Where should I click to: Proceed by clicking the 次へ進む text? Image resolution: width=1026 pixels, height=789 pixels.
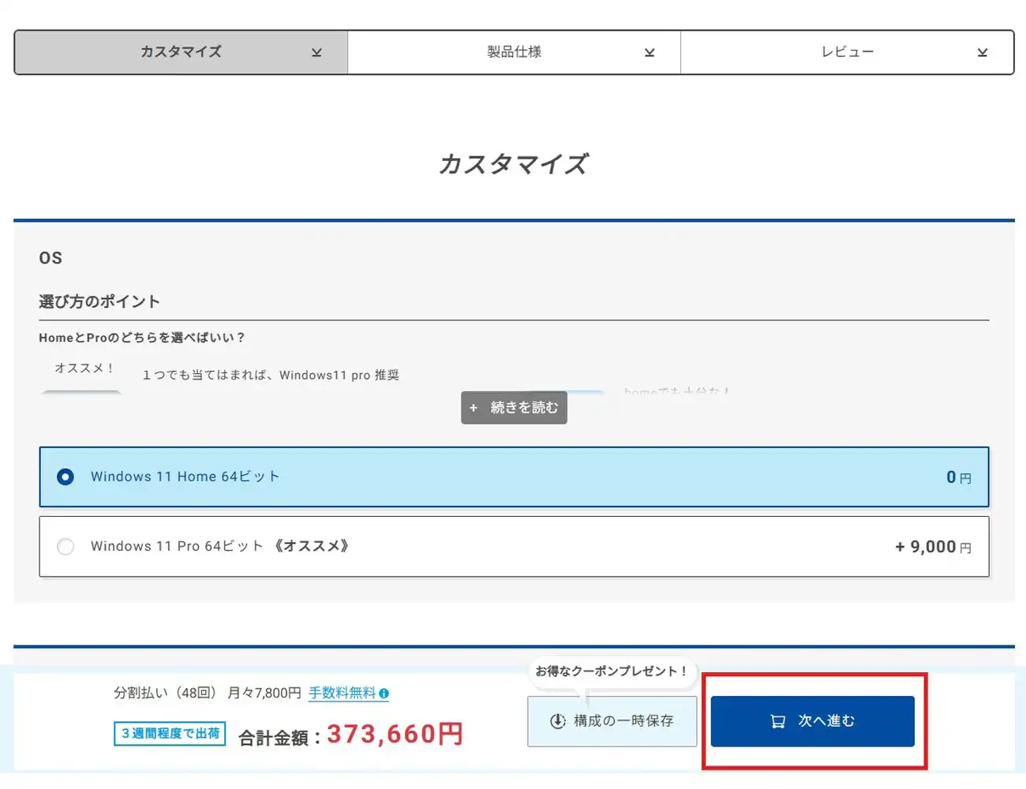point(826,721)
